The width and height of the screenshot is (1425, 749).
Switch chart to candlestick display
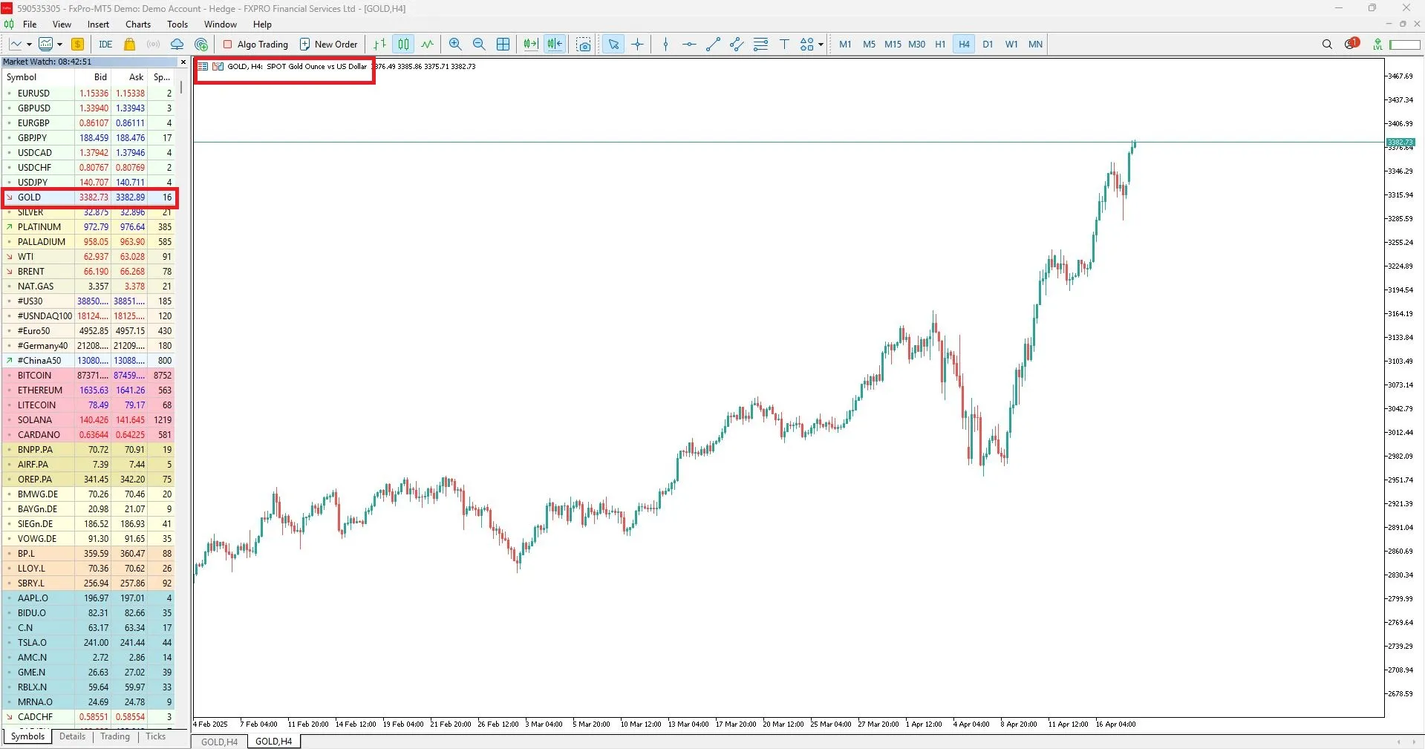pos(403,45)
